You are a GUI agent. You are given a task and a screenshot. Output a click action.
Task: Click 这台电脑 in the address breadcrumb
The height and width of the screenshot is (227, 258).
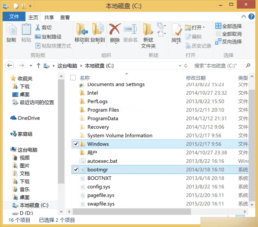(x=67, y=66)
